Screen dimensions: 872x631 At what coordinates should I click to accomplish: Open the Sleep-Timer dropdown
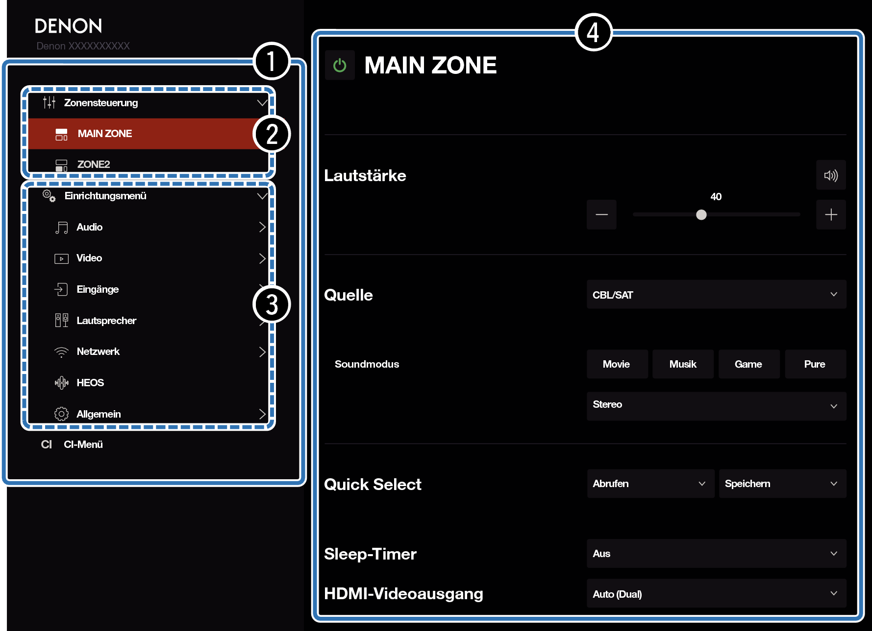tap(716, 554)
